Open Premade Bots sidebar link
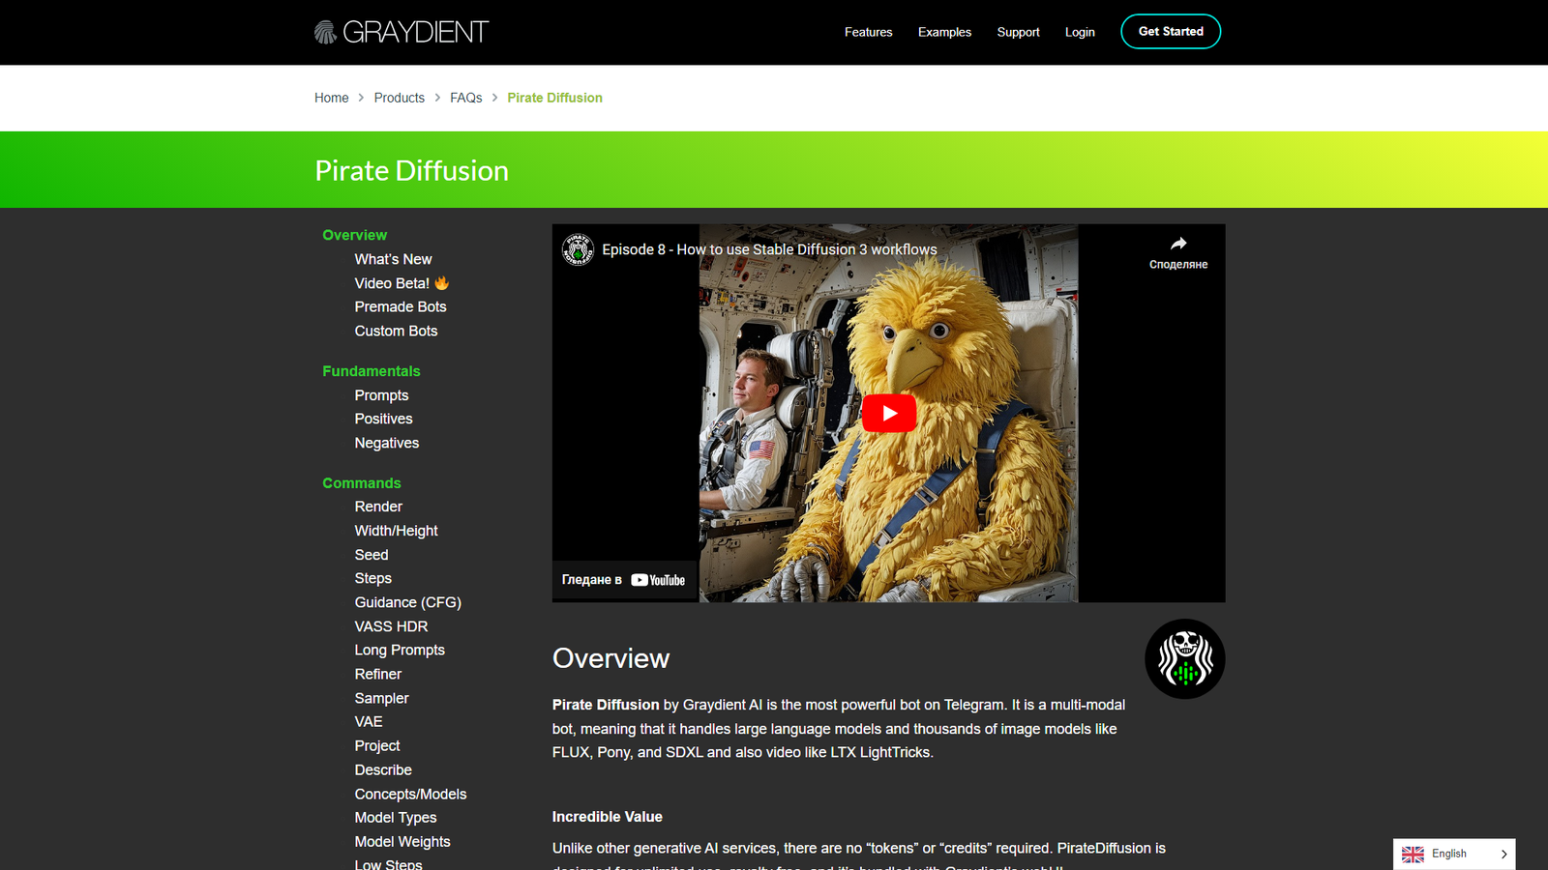The height and width of the screenshot is (870, 1548). (401, 306)
